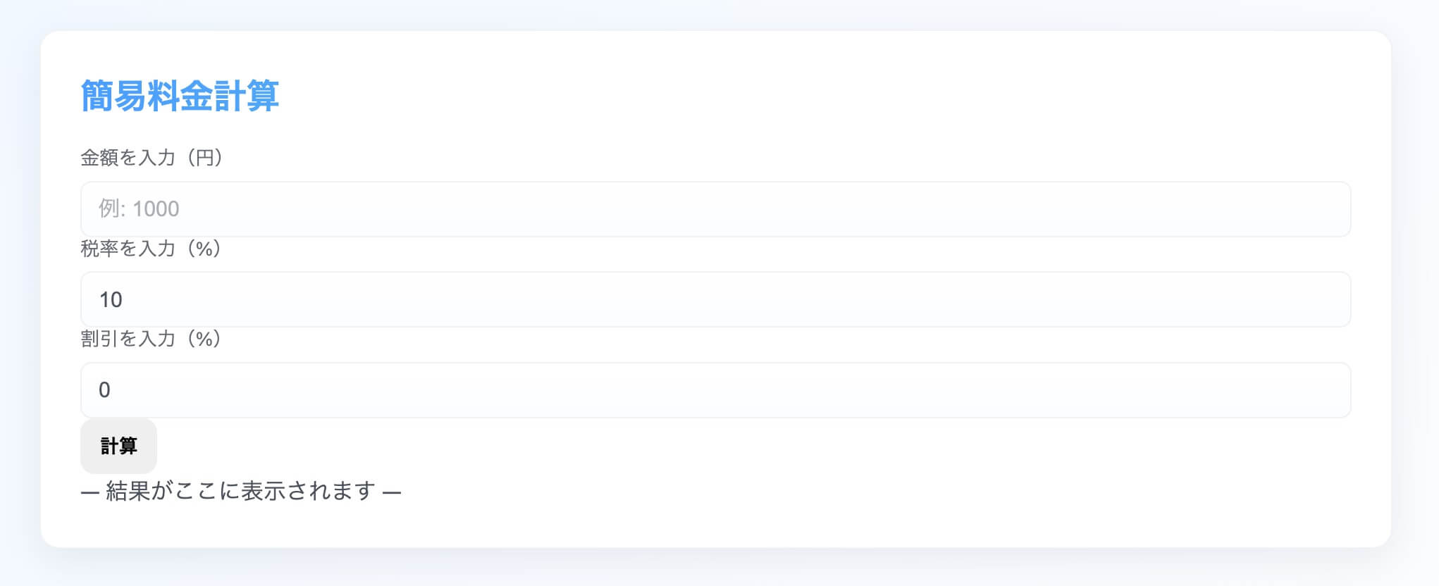Click the 割引を入力（%）label
This screenshot has width=1439, height=586.
coord(152,339)
